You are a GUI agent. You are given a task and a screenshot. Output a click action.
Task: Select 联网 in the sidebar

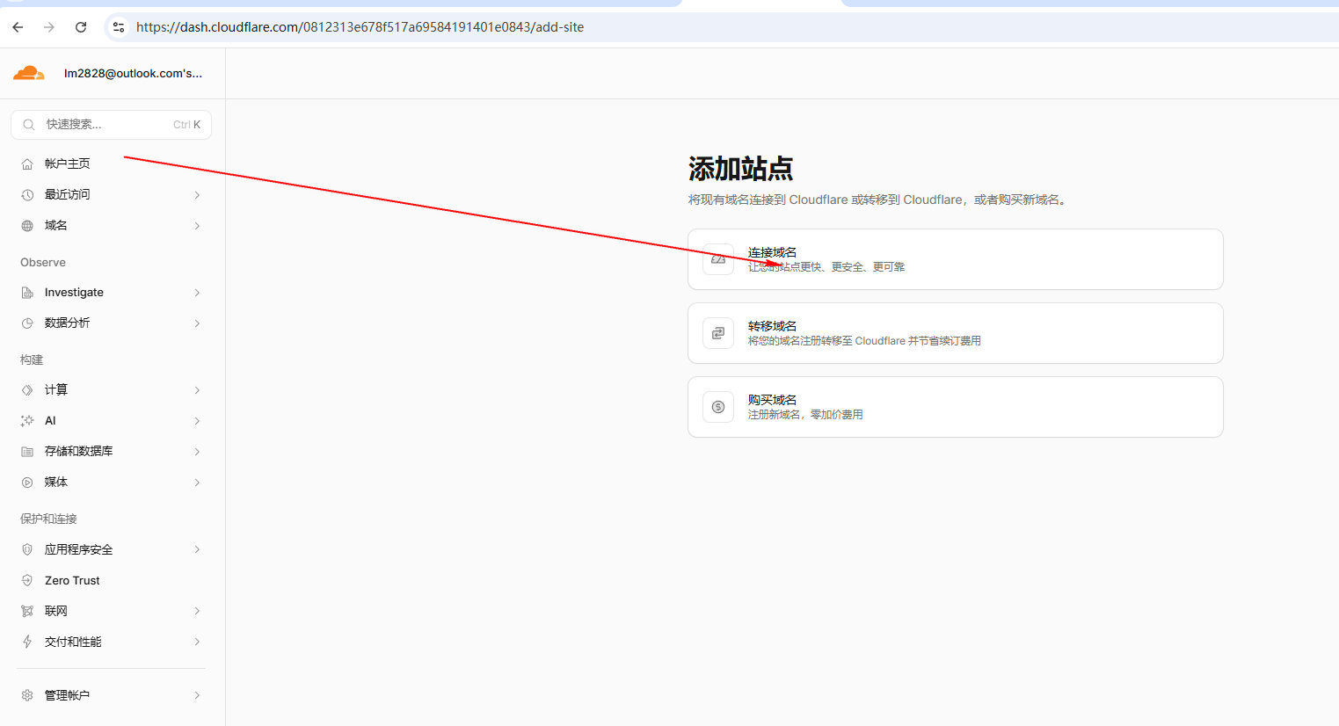click(x=111, y=611)
